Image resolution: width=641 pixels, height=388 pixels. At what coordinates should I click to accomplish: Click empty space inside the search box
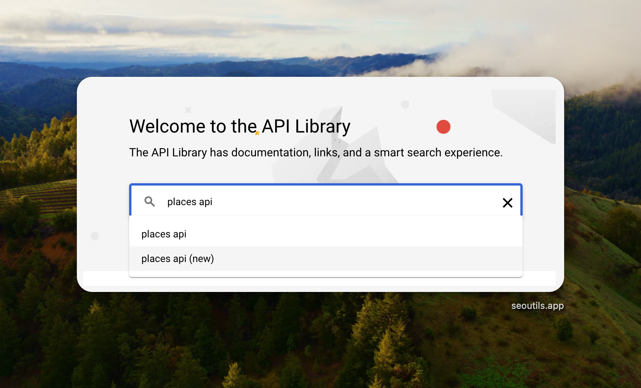click(x=346, y=202)
